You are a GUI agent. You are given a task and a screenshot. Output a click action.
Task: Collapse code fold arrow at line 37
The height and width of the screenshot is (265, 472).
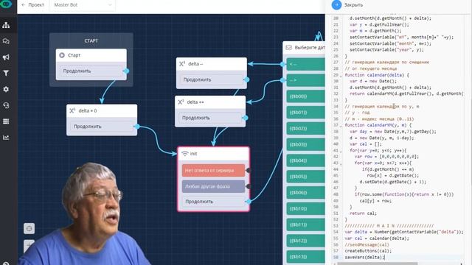coord(341,126)
